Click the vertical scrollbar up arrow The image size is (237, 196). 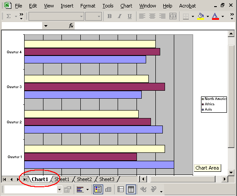231,33
